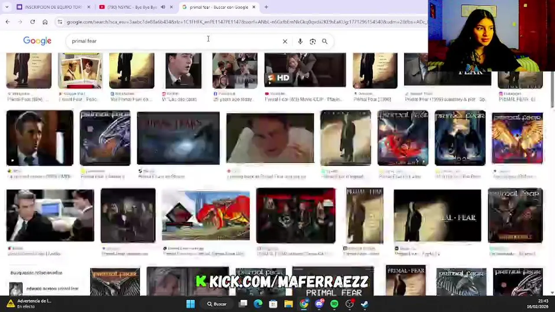Click the address bar URL

[246, 22]
